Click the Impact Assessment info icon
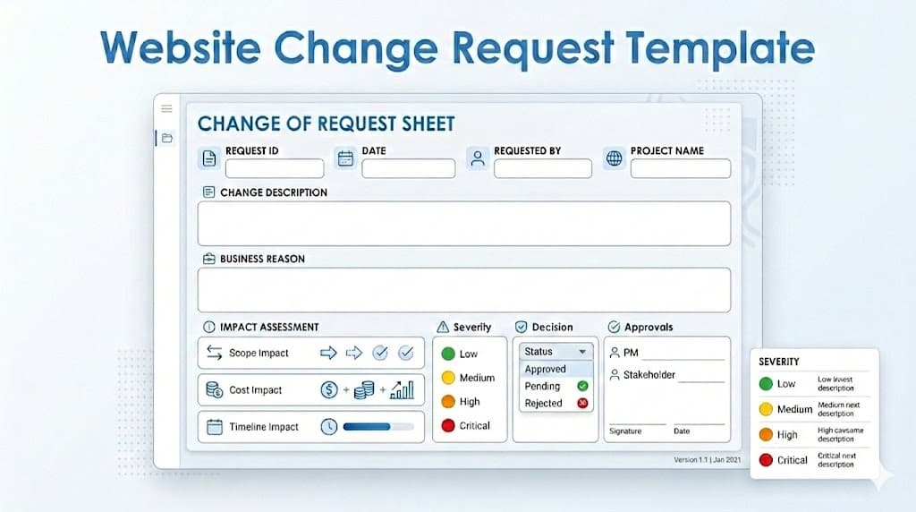Viewport: 916px width, 512px height. [208, 327]
